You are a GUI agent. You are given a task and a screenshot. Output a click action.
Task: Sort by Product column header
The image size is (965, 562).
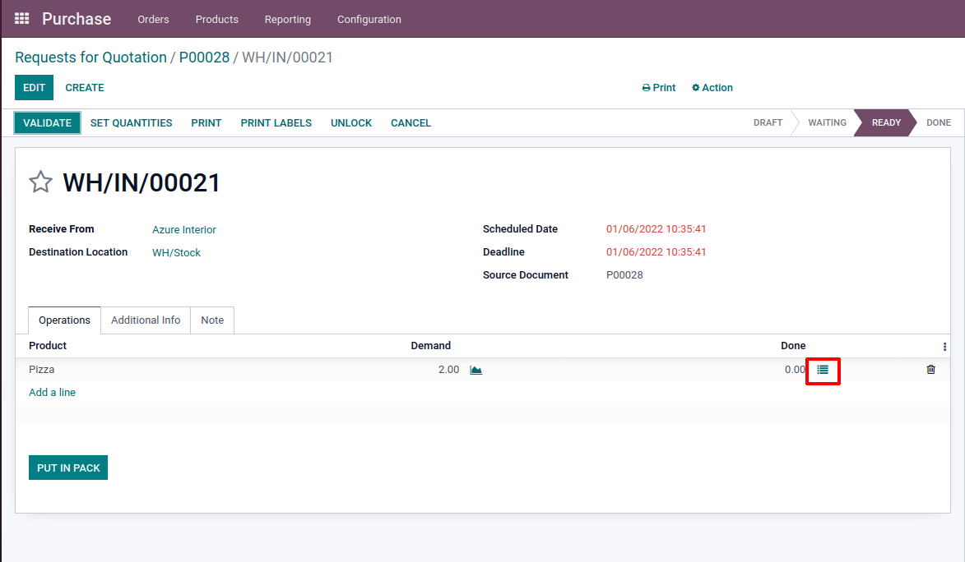[48, 346]
